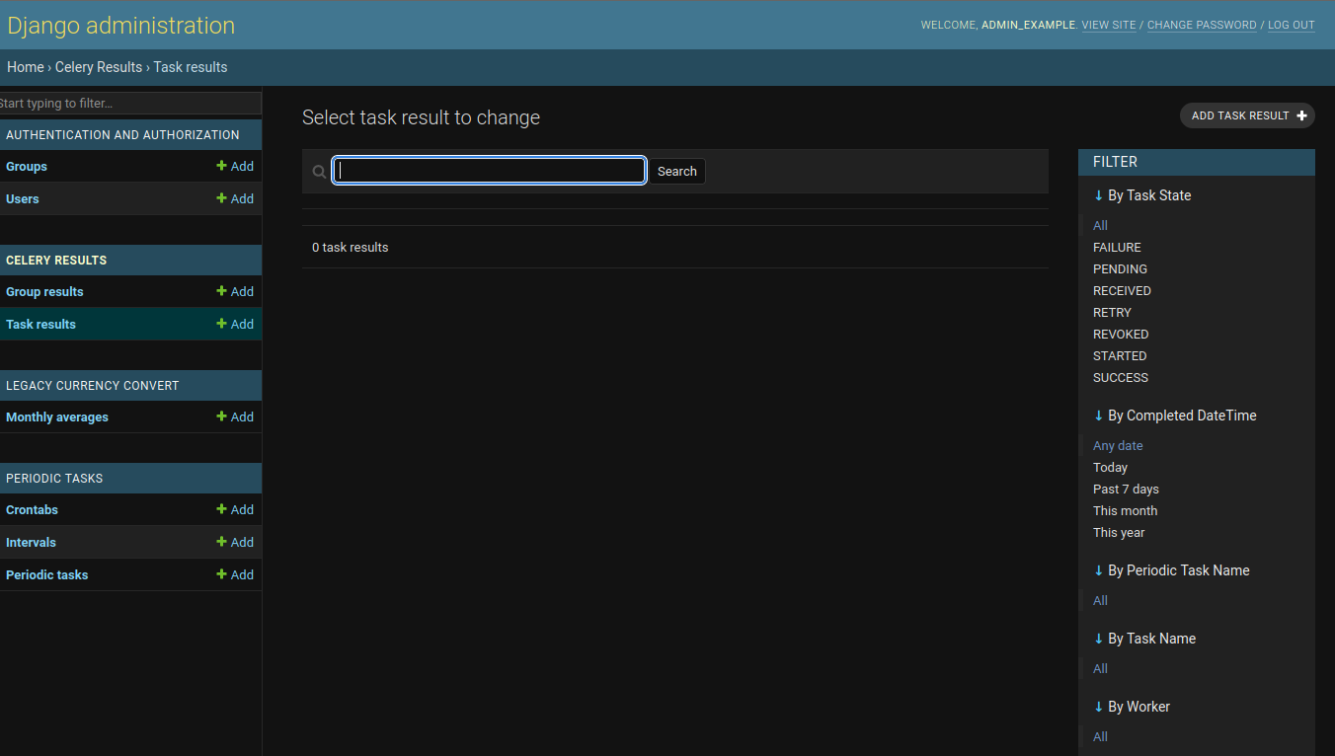Filter by Today completed date

1110,467
